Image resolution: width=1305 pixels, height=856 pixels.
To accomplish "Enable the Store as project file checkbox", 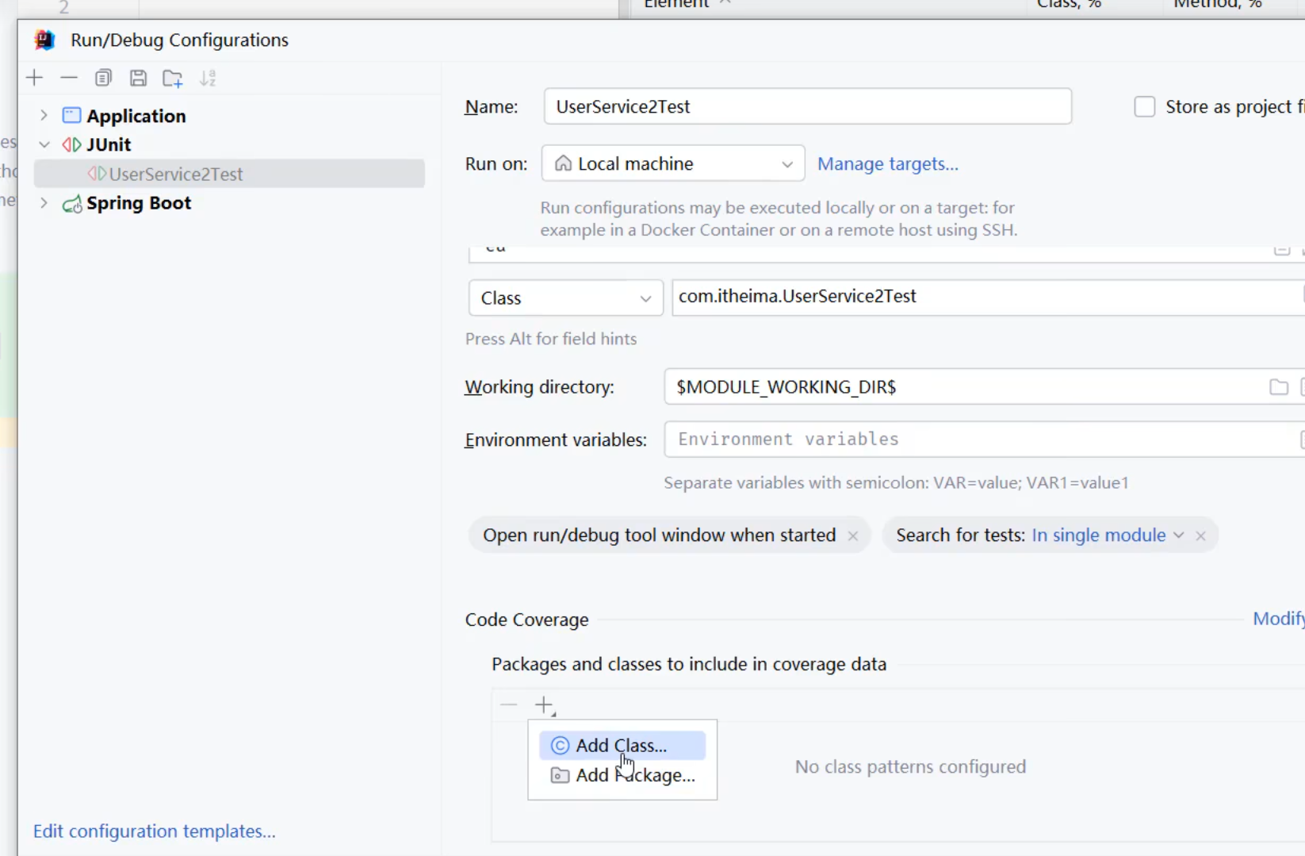I will [1144, 106].
